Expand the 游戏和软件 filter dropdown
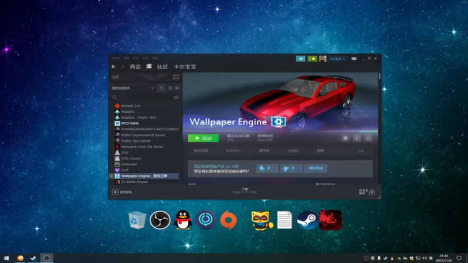 133,88
